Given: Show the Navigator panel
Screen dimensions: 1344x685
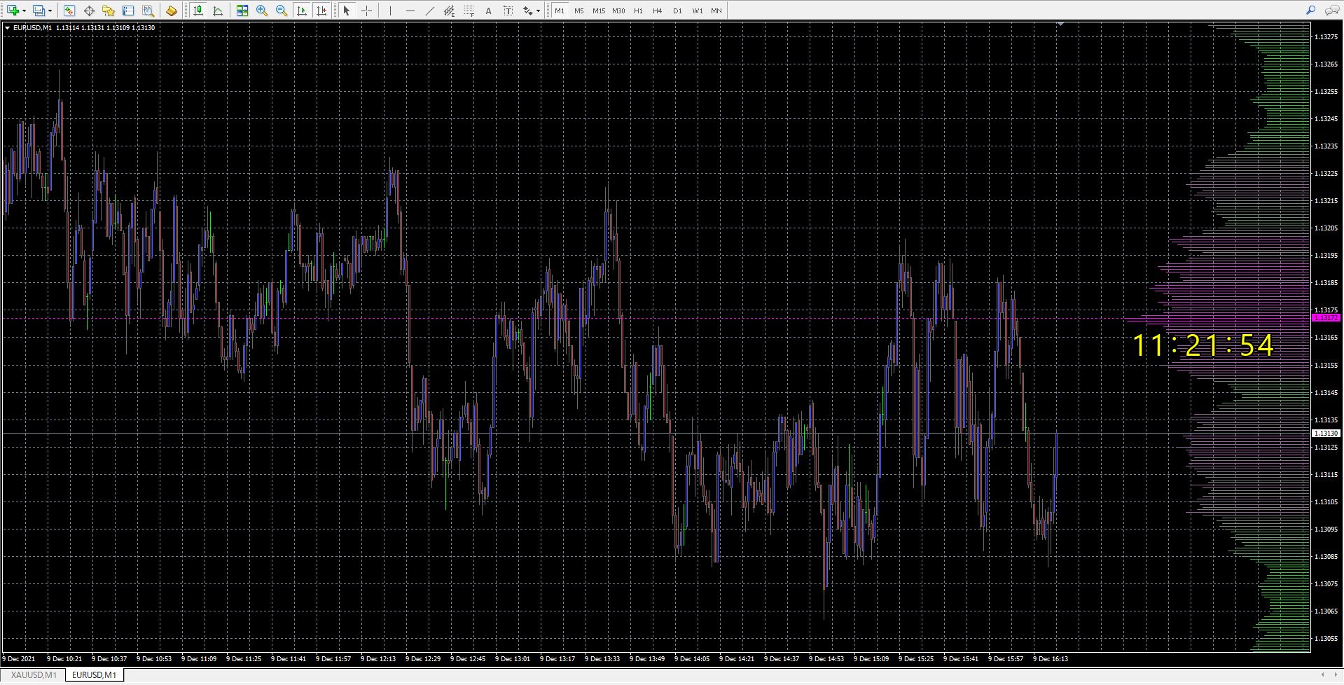Looking at the screenshot, I should pyautogui.click(x=109, y=11).
